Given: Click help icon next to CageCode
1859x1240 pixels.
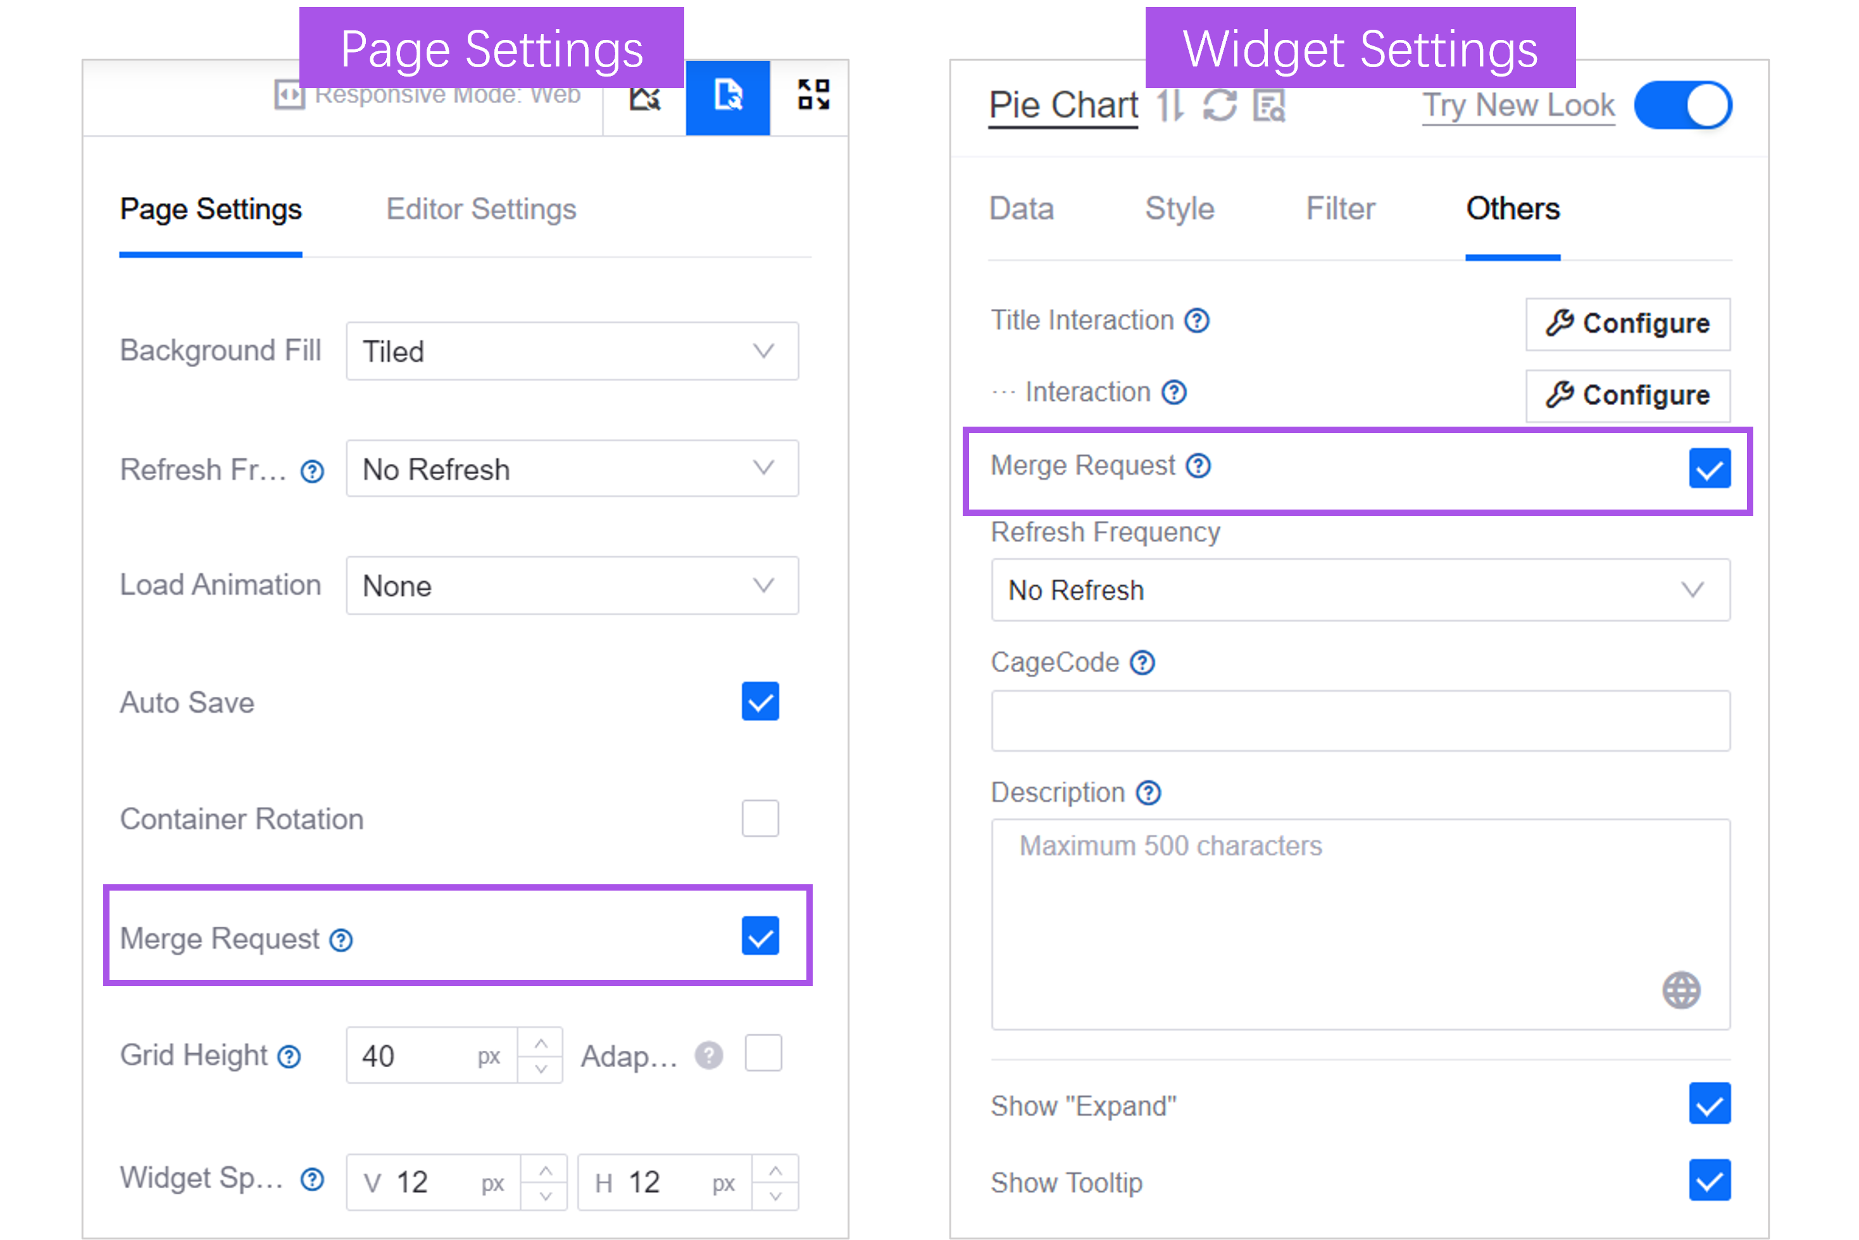Looking at the screenshot, I should click(1142, 663).
